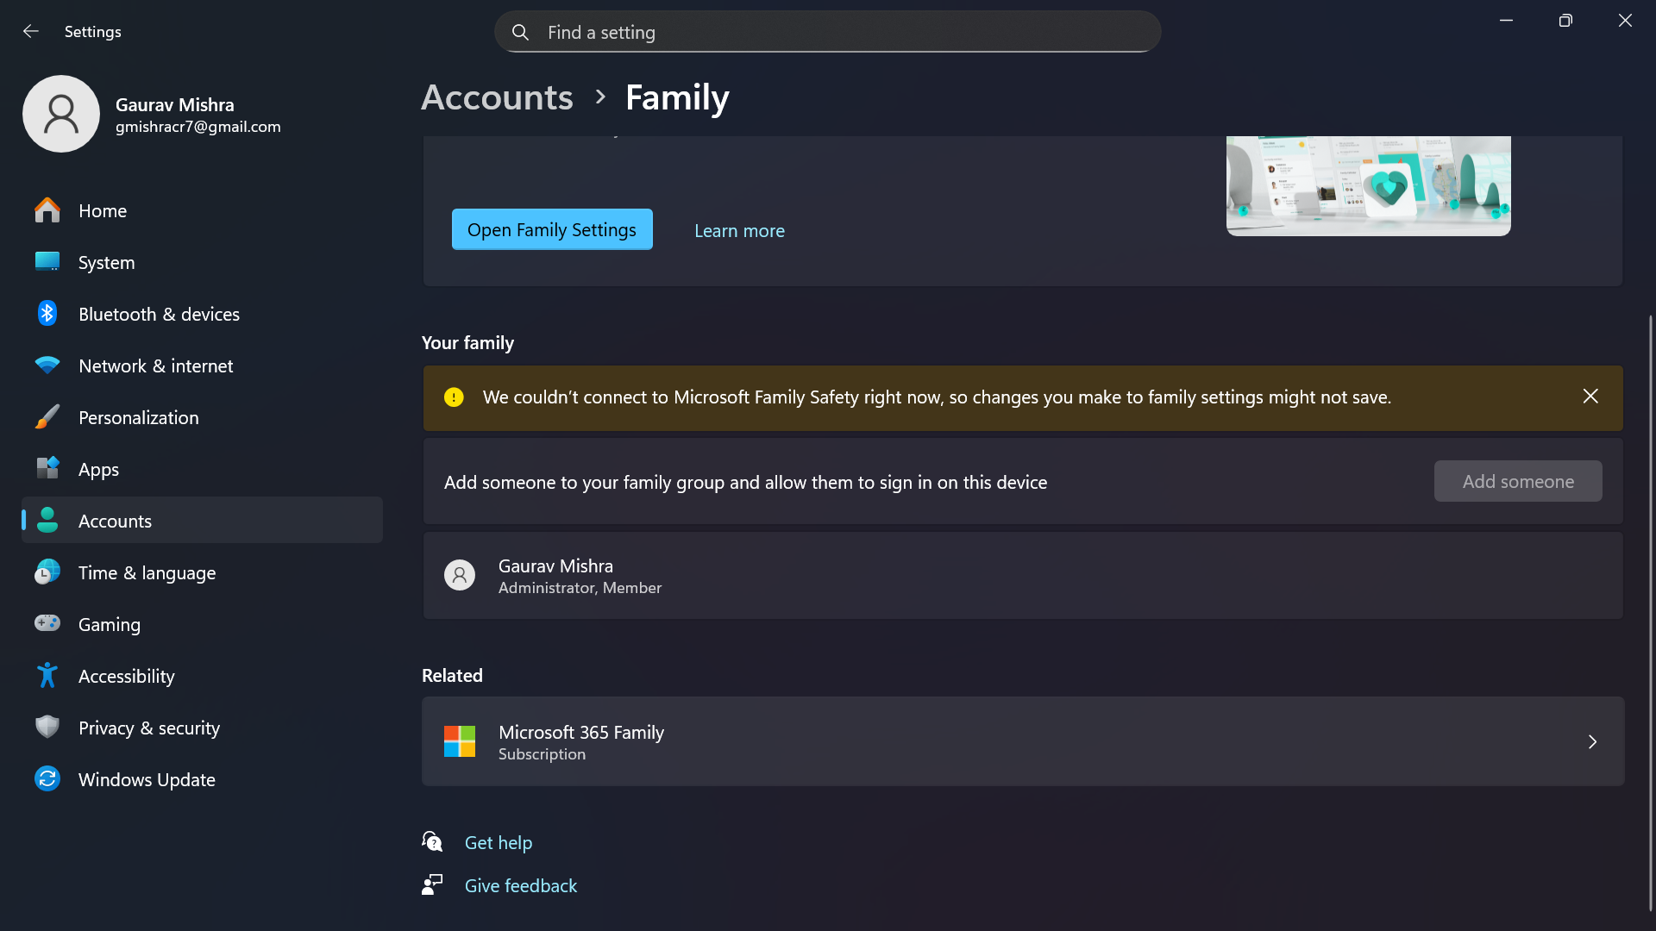The width and height of the screenshot is (1656, 931).
Task: Click the Your family heading
Action: [467, 343]
